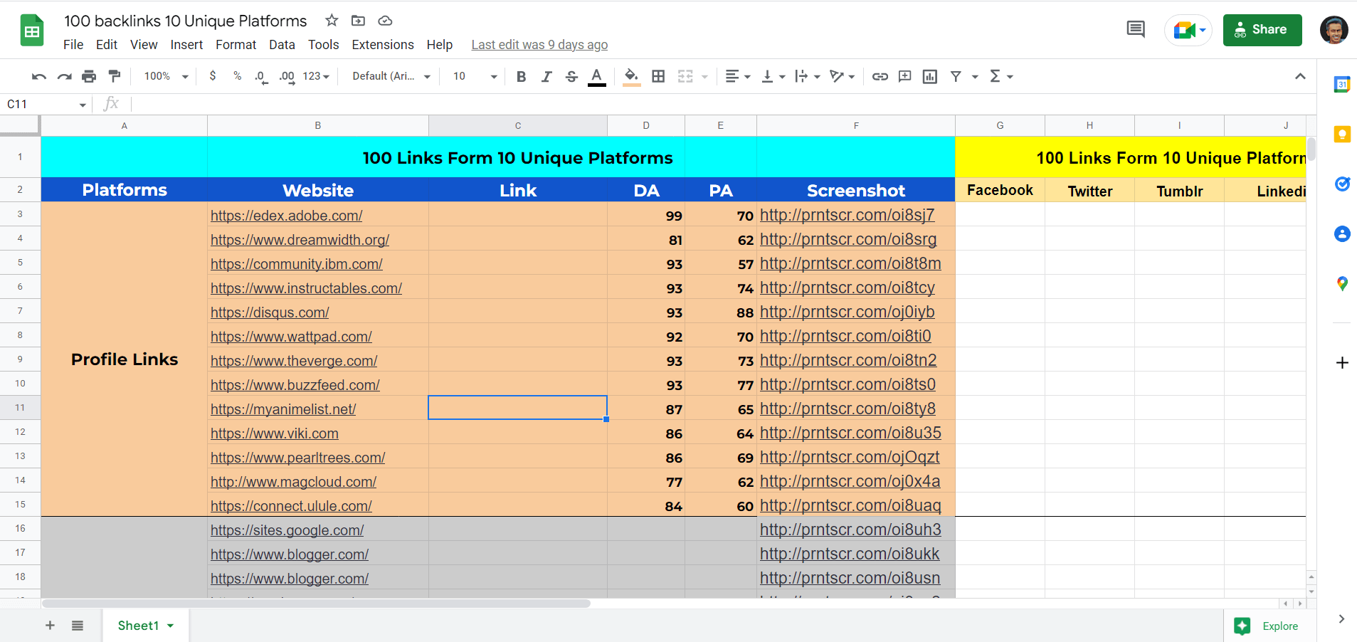Screen dimensions: 1357x642
Task: Open Last edit was 9 days ago
Action: 539,45
